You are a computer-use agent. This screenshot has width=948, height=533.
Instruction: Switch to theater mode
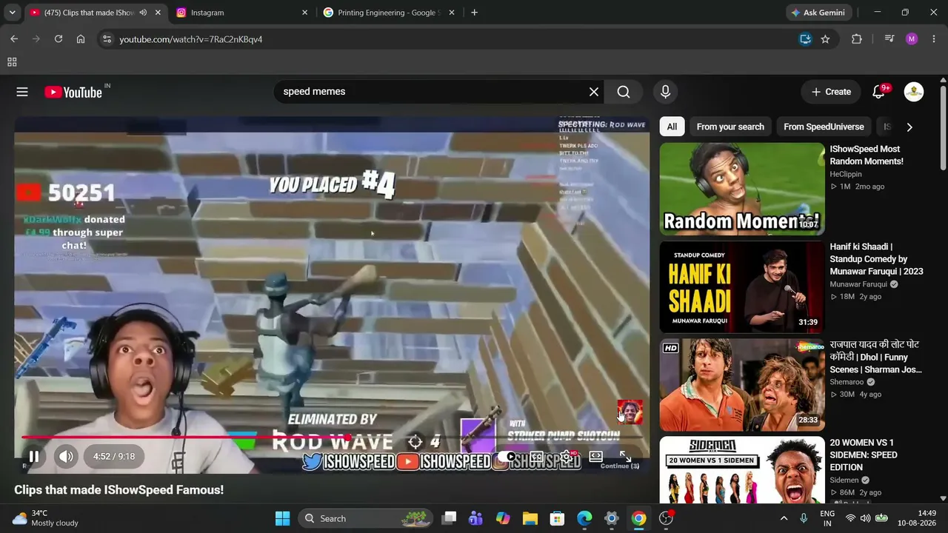pos(595,457)
